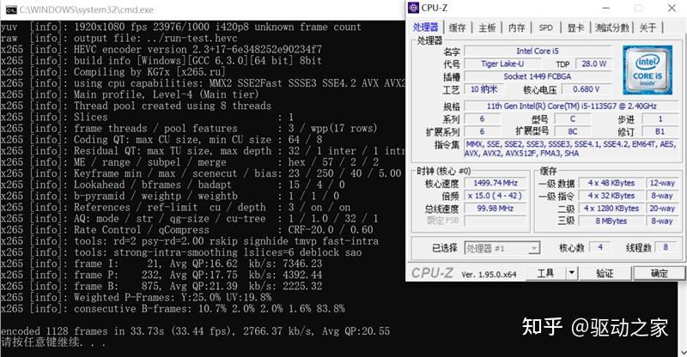Click the 修订 value B1
Image resolution: width=687 pixels, height=357 pixels.
[x=660, y=131]
